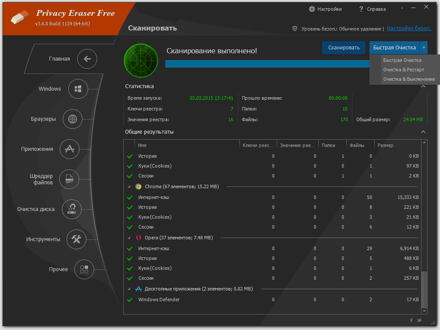Uncheck Chrome Куки(Cookies) checkmark
Screen dimensions: 440x330
tap(130, 217)
